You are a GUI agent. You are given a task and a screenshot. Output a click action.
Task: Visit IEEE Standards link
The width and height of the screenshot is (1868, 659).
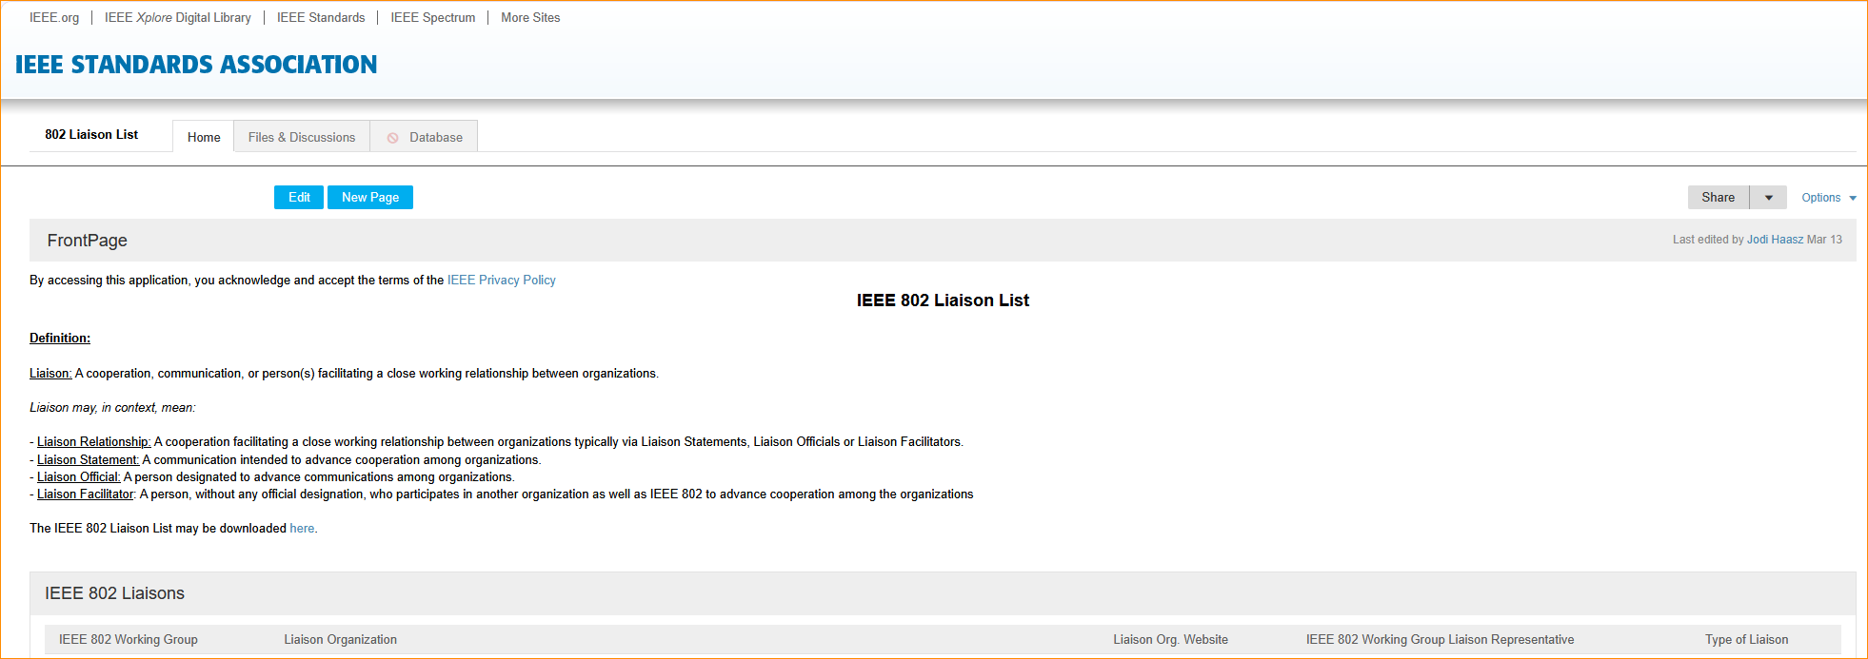(x=321, y=18)
